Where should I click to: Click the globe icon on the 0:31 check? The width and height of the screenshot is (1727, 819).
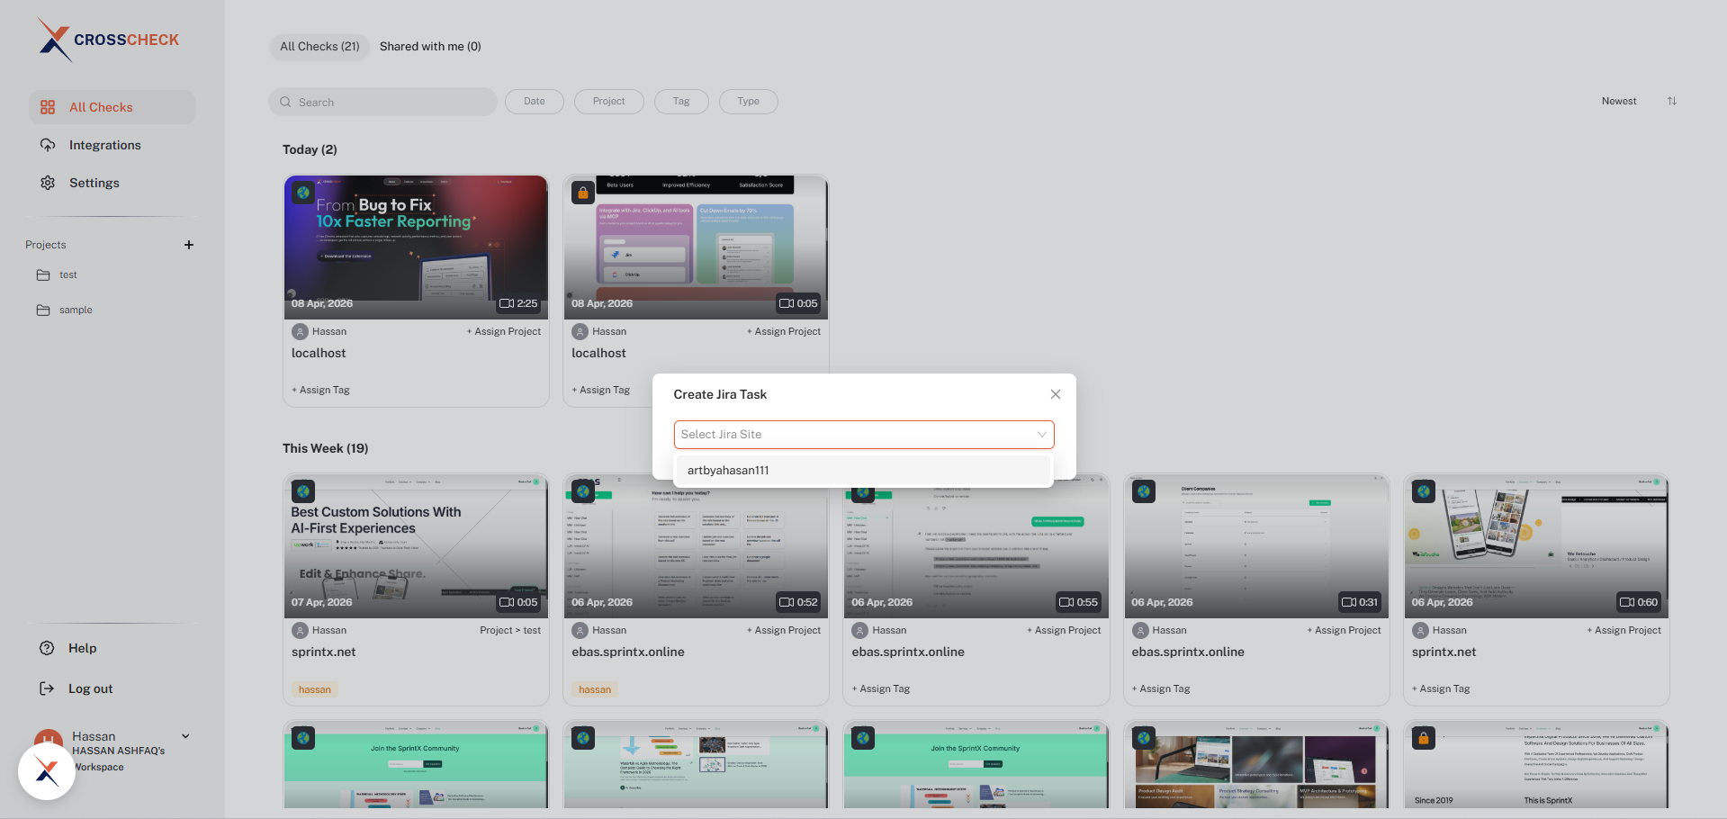(1144, 491)
